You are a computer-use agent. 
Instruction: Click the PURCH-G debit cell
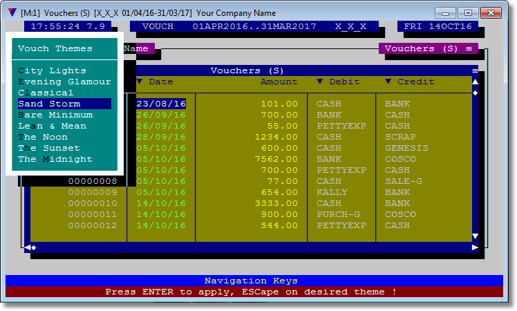pos(338,214)
